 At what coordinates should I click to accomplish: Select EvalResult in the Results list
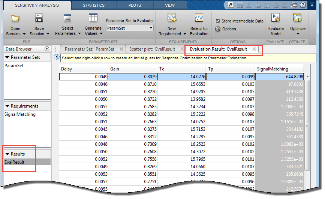pyautogui.click(x=27, y=162)
